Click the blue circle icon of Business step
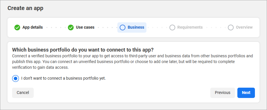 tap(123, 27)
